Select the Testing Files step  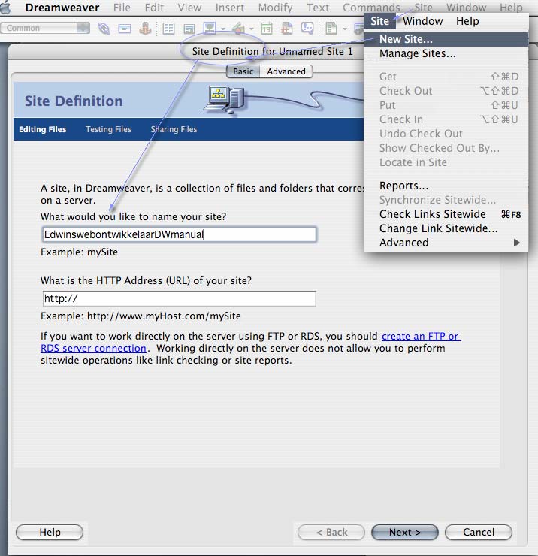(108, 129)
